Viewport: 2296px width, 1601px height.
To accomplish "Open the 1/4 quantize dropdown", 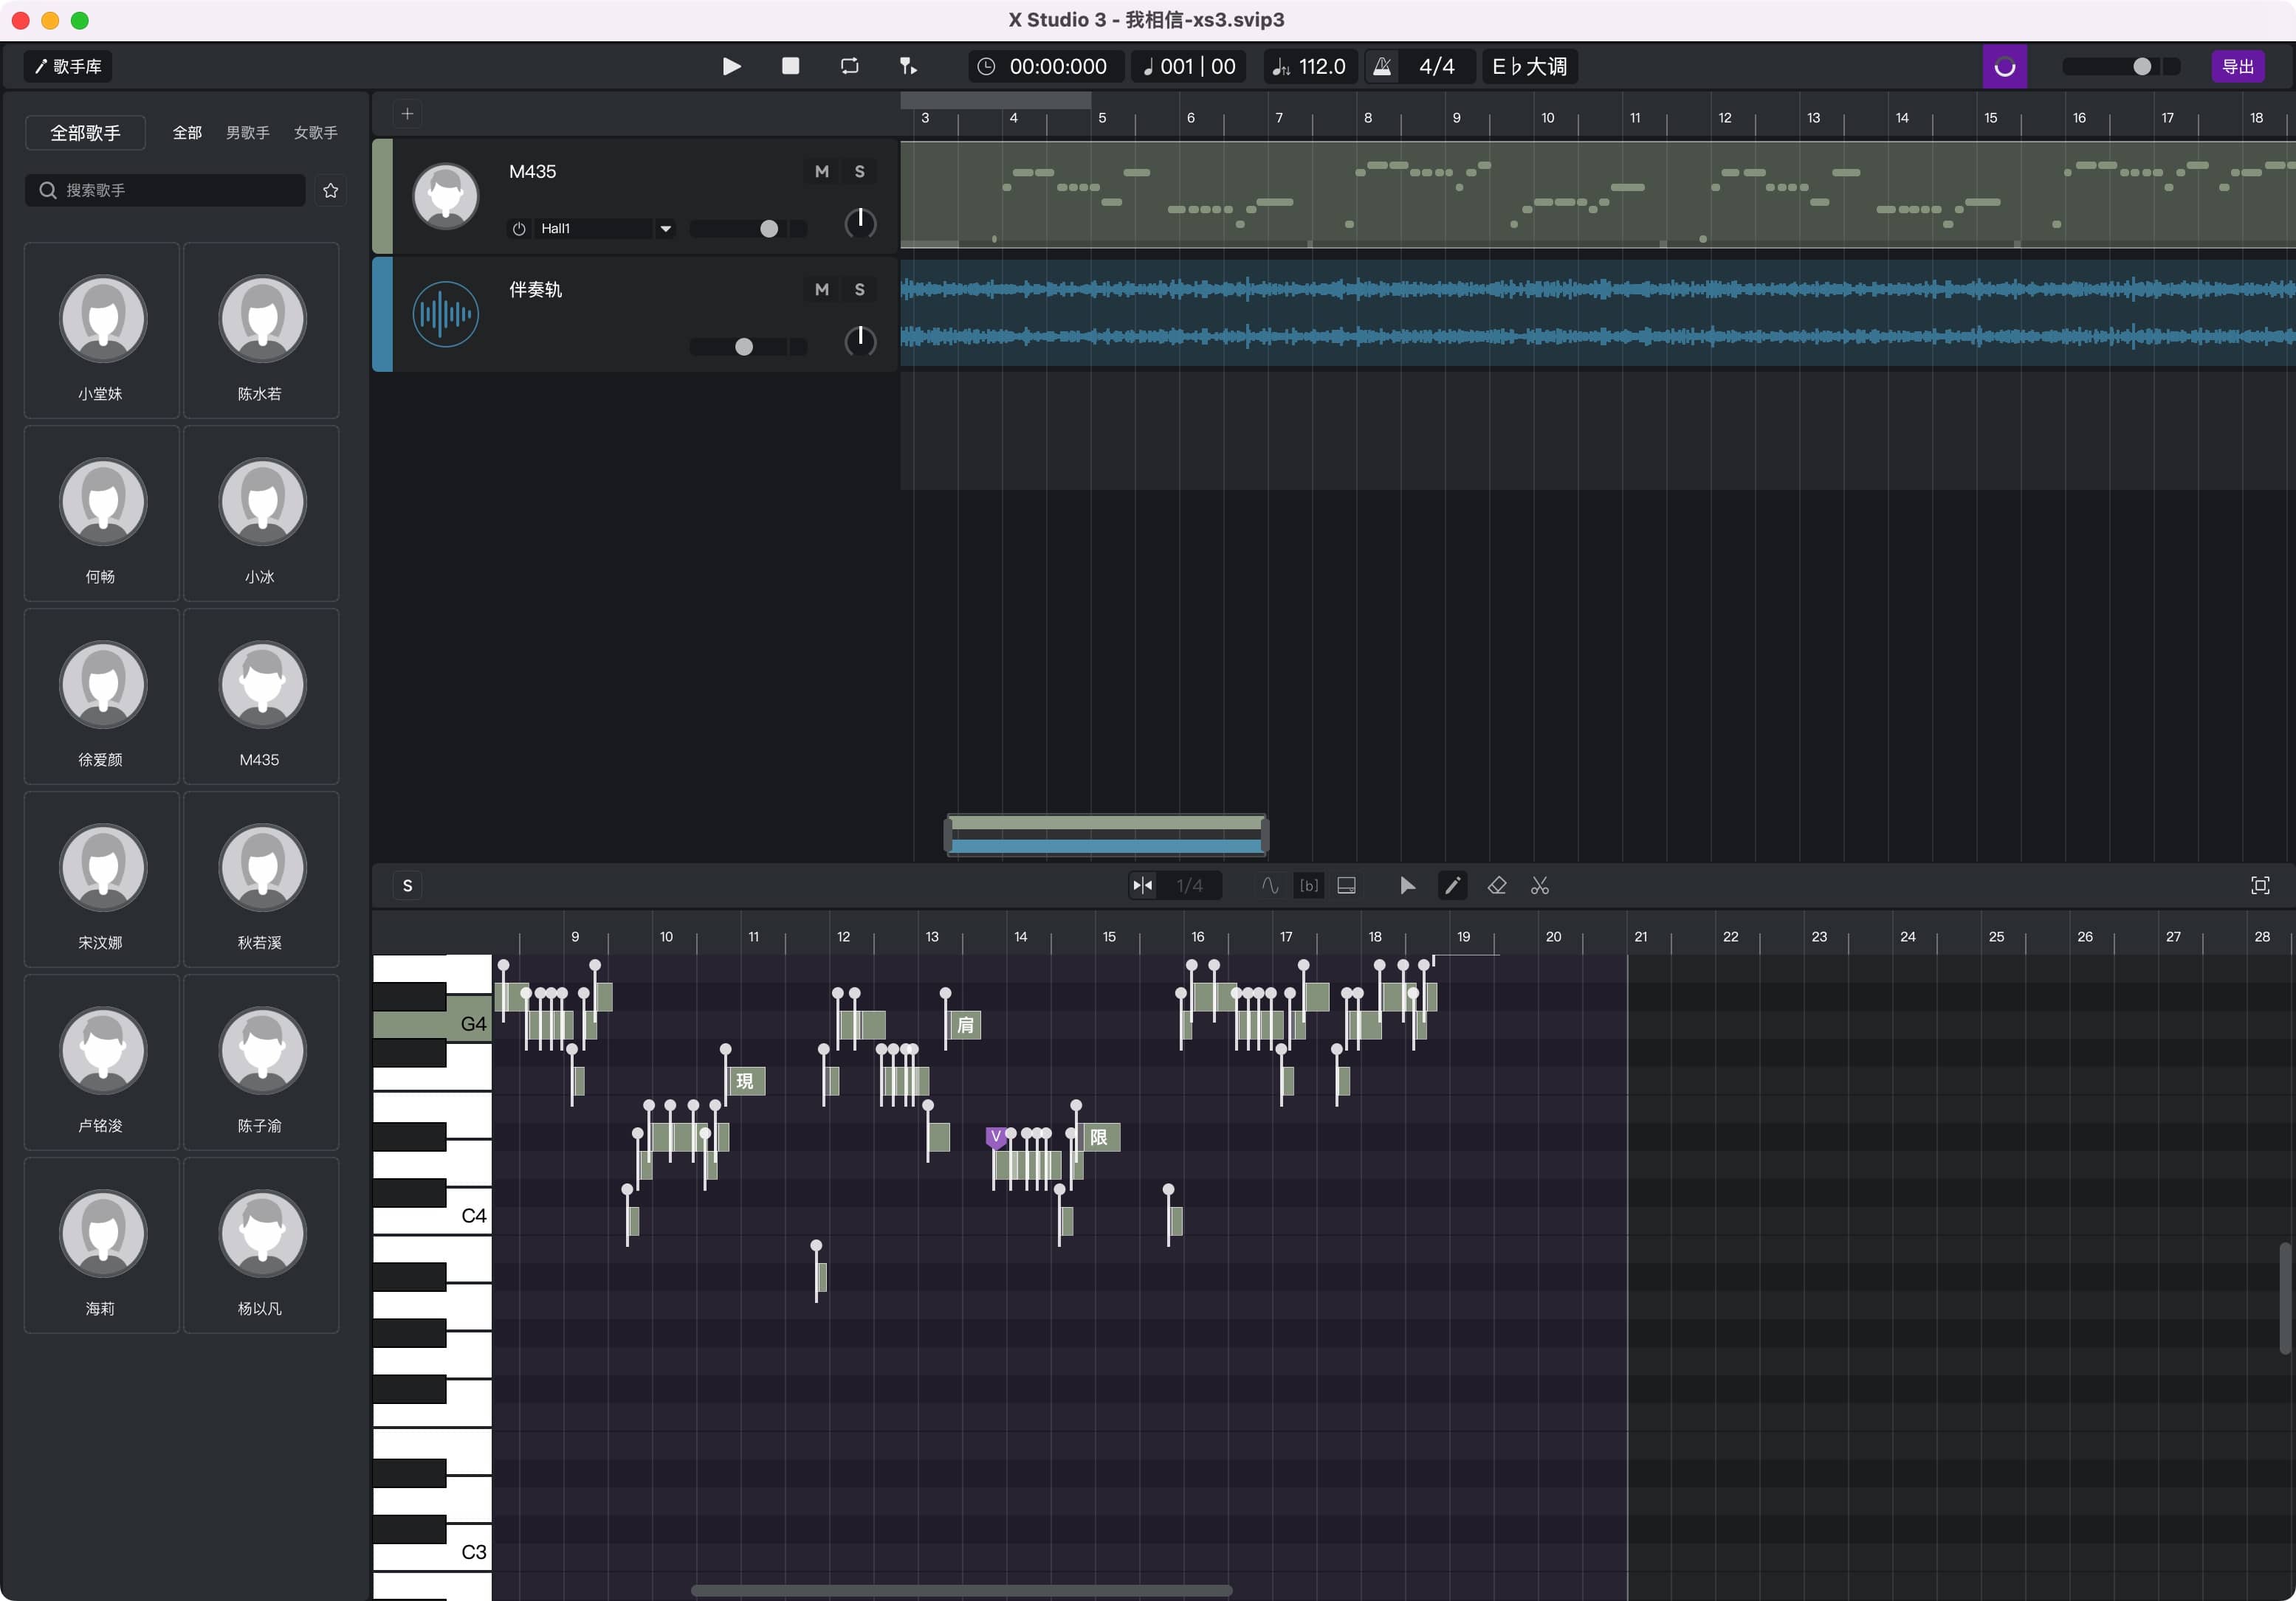I will click(x=1189, y=885).
